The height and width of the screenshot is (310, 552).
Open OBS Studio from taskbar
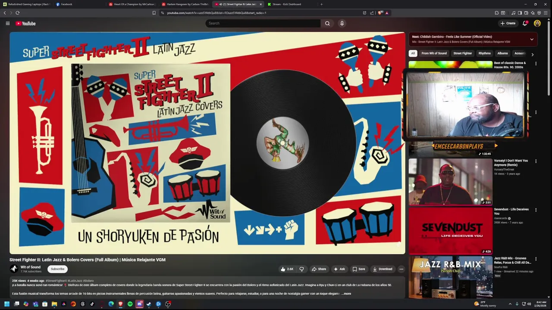click(x=168, y=304)
